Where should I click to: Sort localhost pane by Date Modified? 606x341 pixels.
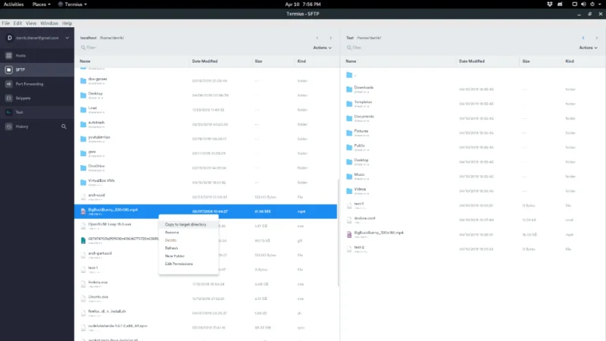(205, 61)
